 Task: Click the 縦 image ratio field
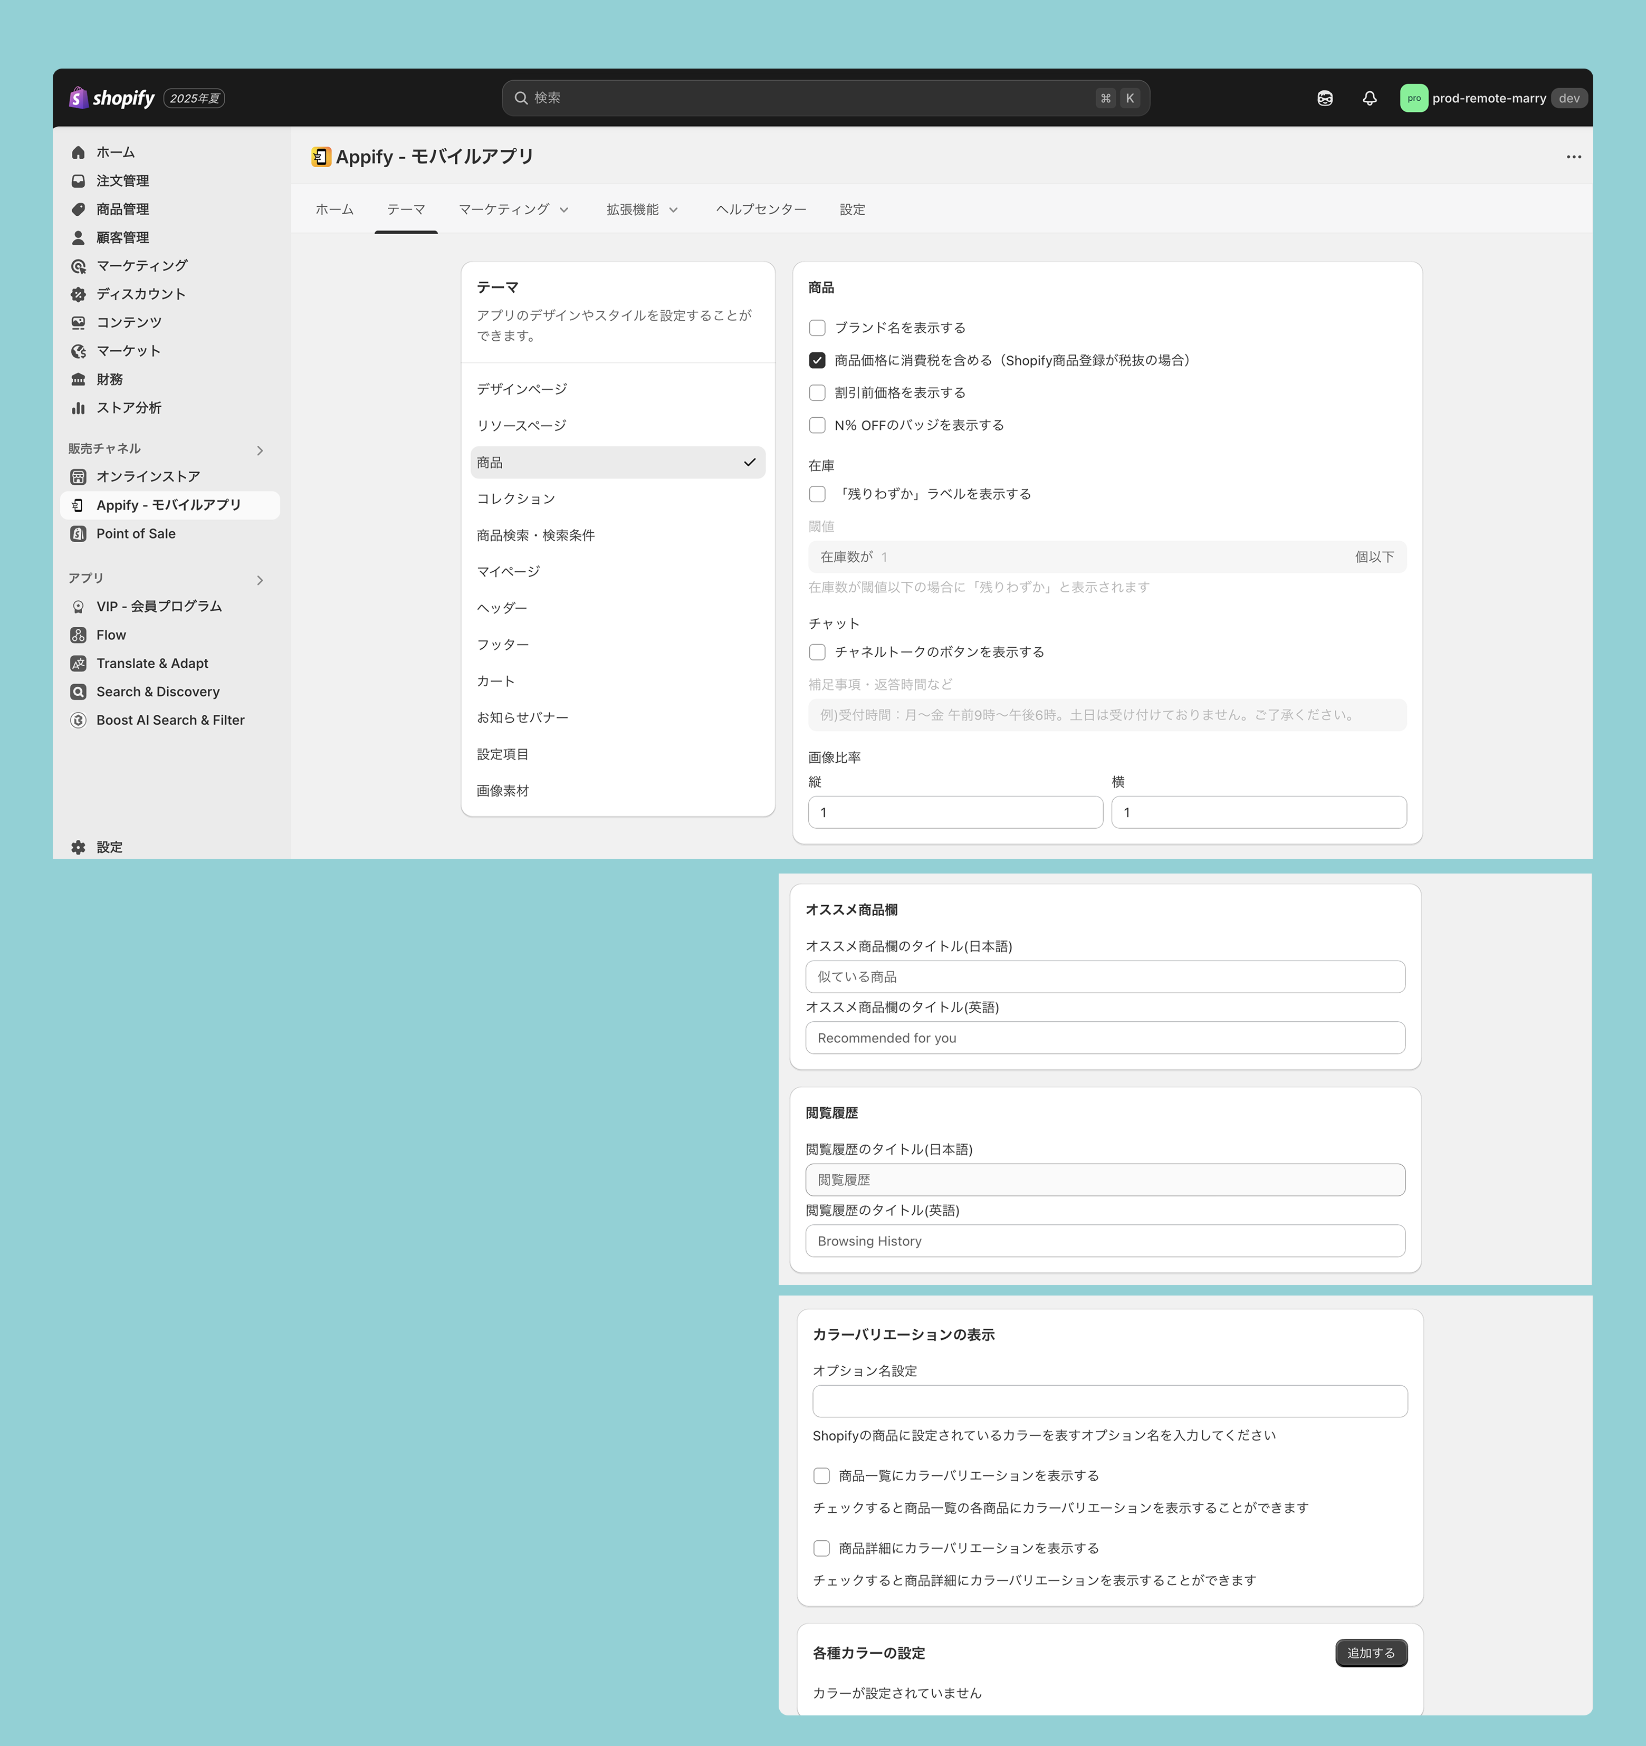955,812
